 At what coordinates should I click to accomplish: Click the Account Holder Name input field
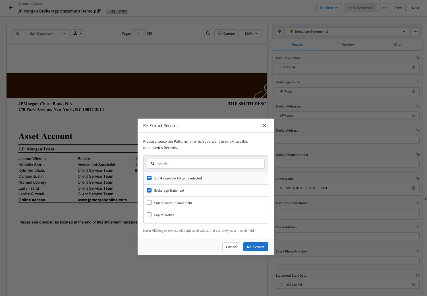(x=348, y=212)
